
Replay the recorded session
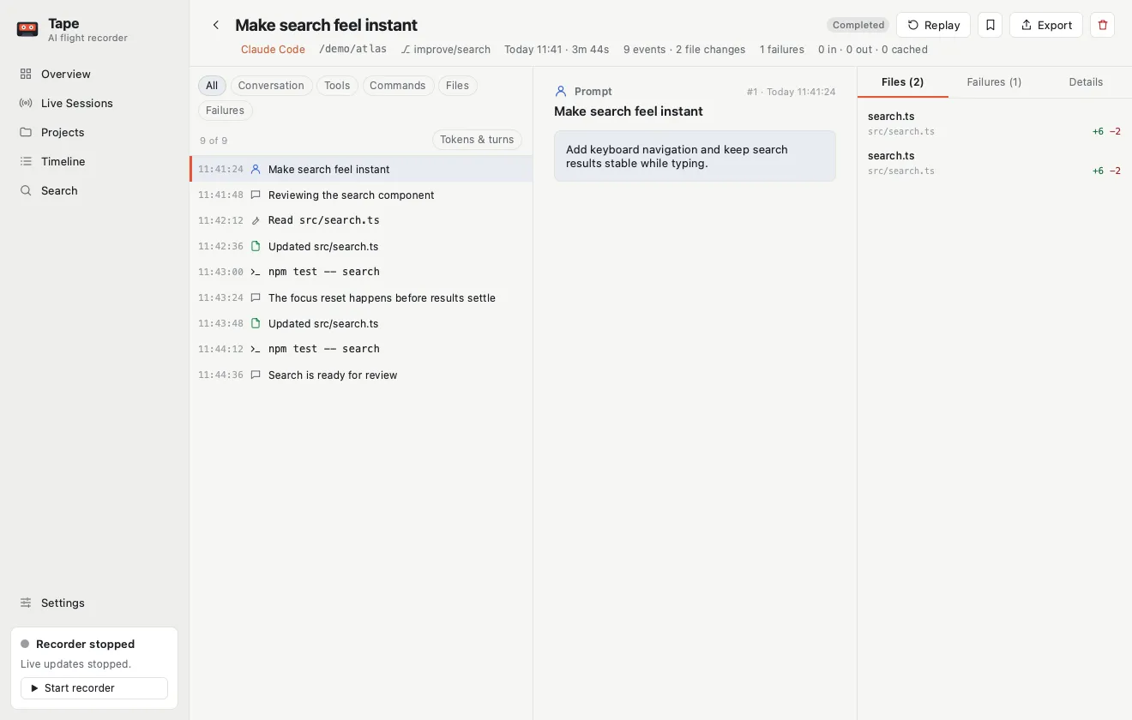[933, 25]
